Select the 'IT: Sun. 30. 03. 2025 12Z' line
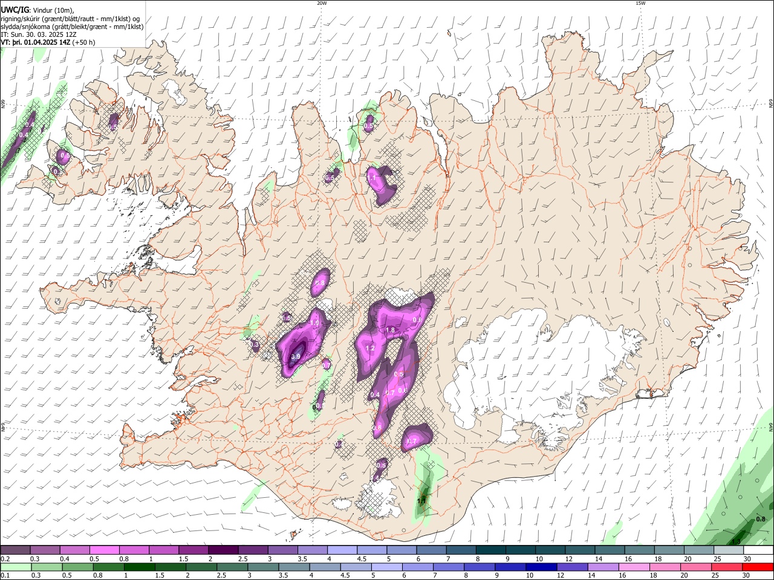This screenshot has height=580, width=774. (x=39, y=34)
